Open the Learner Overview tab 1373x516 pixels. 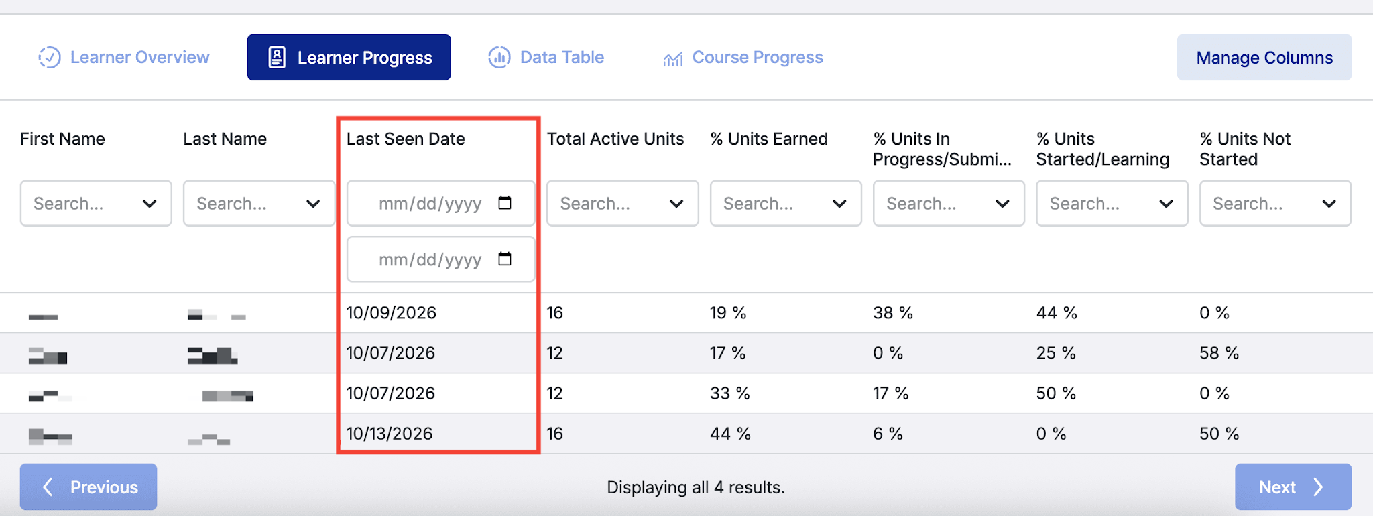(x=124, y=58)
